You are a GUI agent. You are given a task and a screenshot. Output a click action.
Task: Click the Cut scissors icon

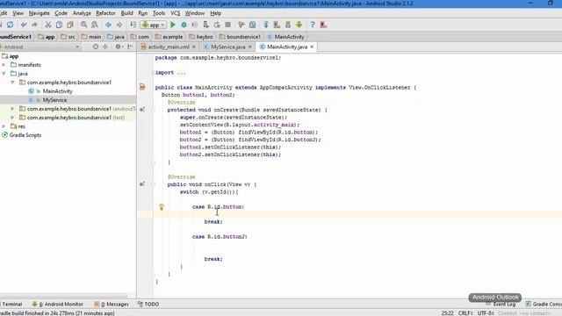(47, 25)
